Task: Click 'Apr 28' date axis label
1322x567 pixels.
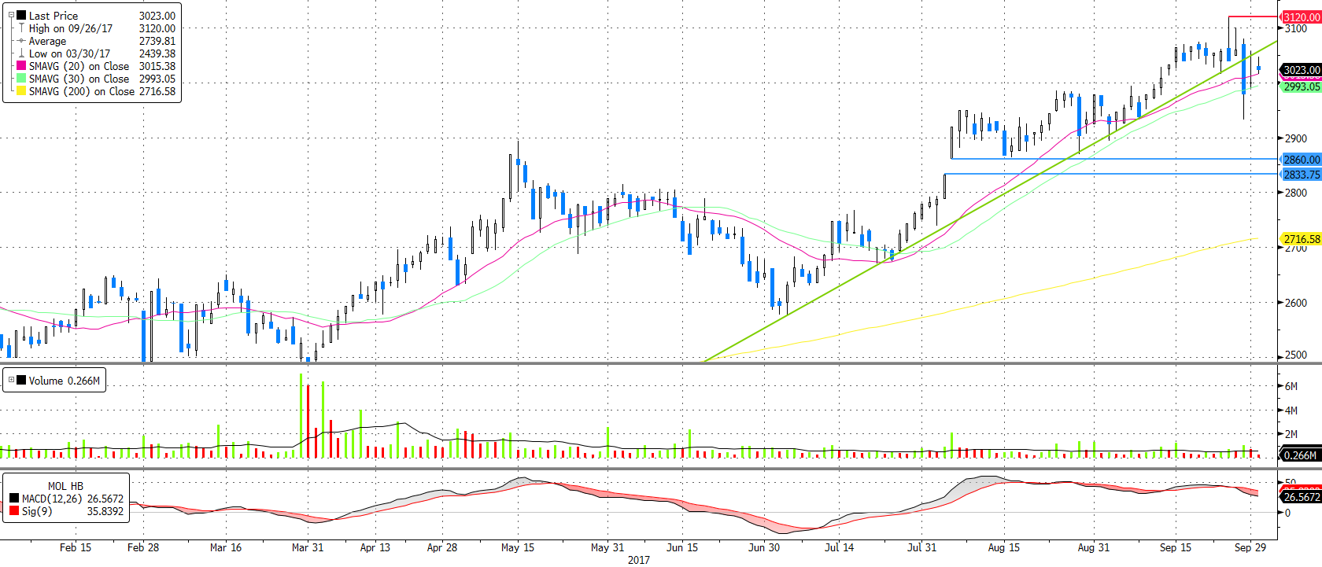Action: [x=442, y=547]
